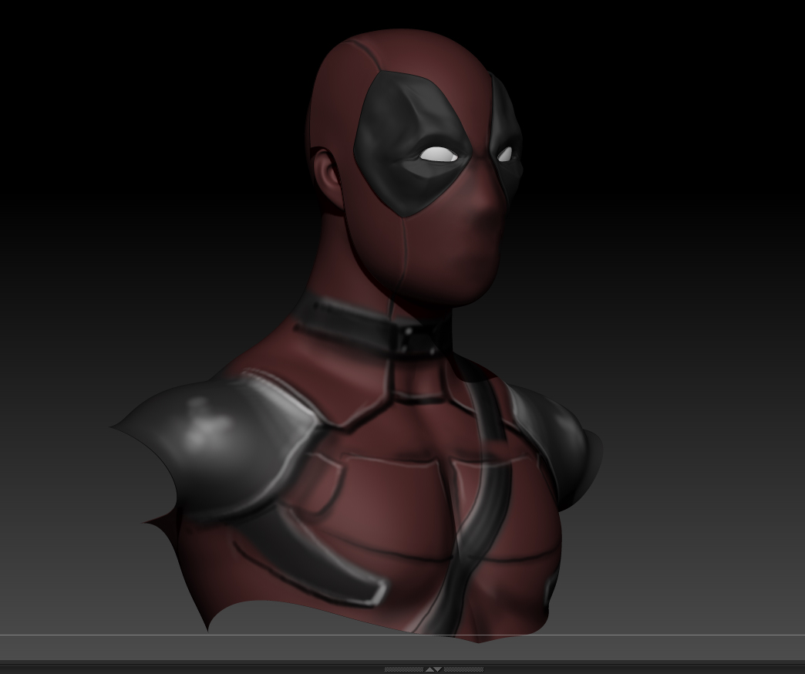
Task: Click the down arrow on the bottom divider
Action: pos(437,669)
